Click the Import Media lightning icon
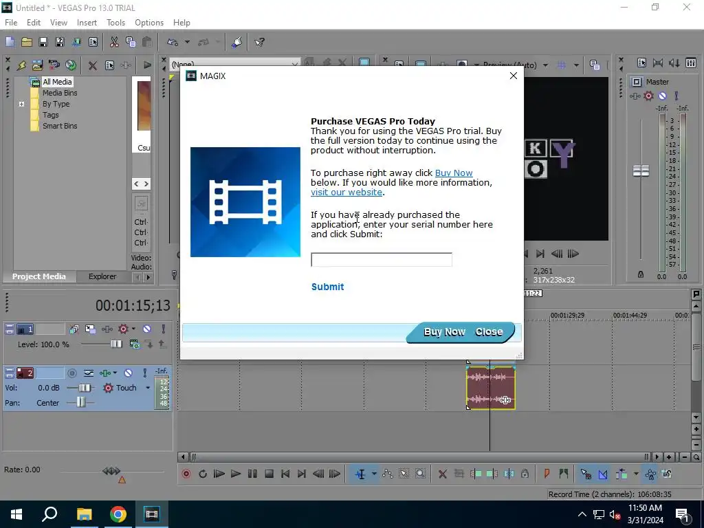 (x=21, y=65)
